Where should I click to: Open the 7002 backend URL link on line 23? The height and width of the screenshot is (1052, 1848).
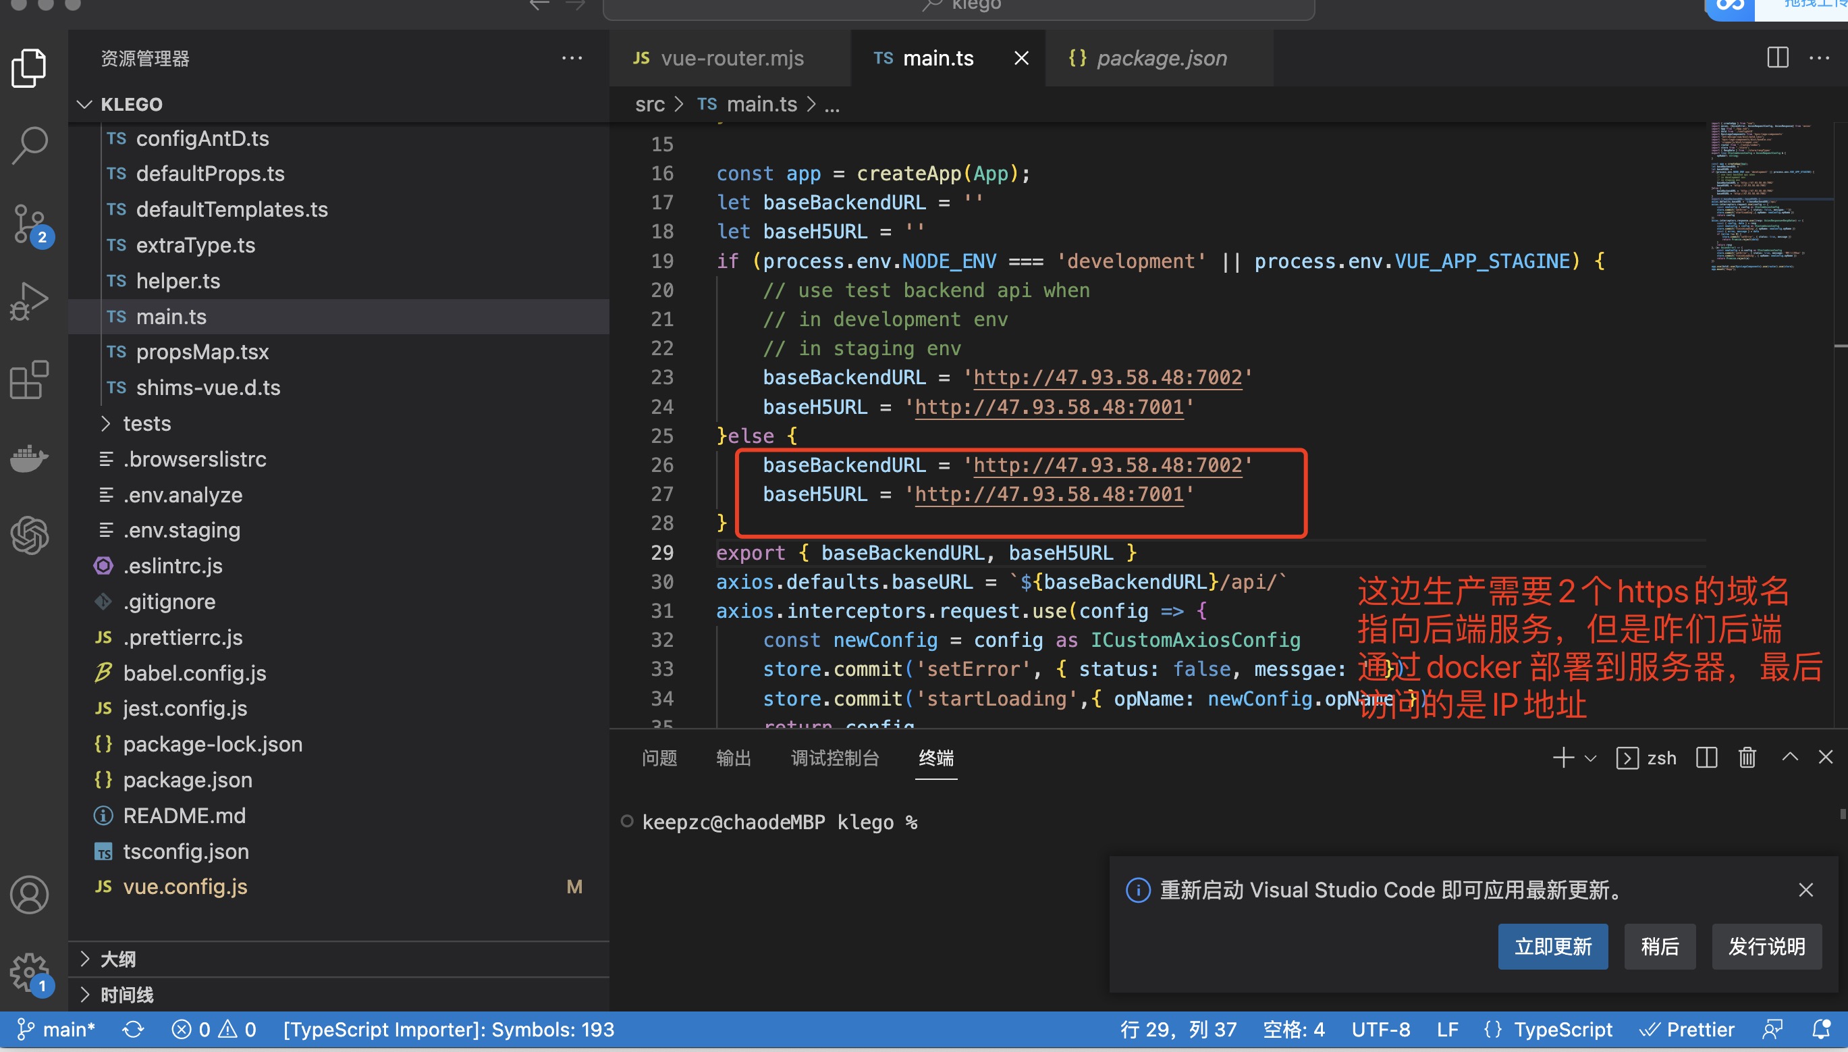click(1108, 377)
